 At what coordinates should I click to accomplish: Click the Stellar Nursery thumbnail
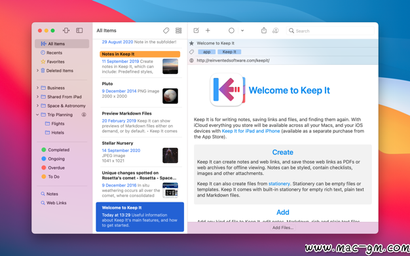pyautogui.click(x=170, y=155)
